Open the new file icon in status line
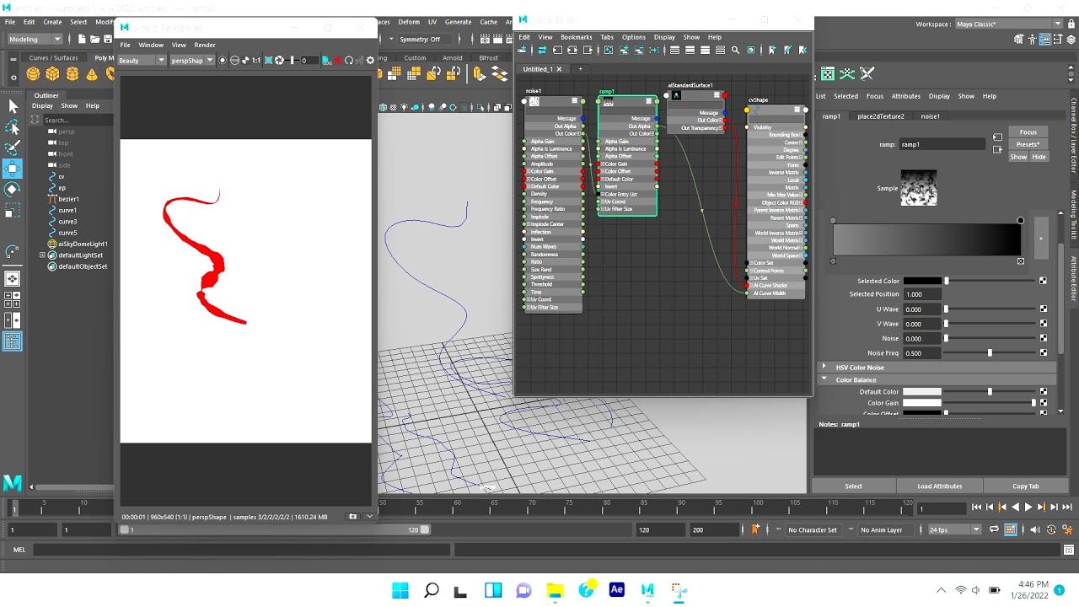This screenshot has height=607, width=1079. point(82,39)
